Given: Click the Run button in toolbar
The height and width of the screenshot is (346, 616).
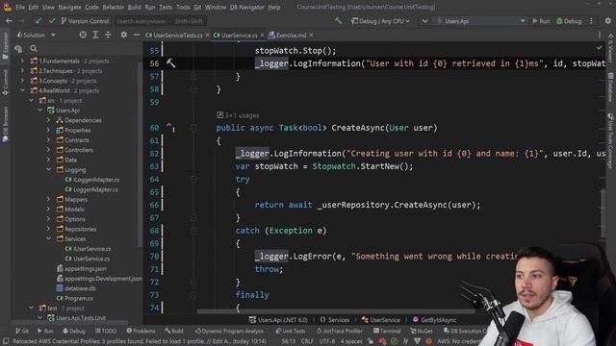Looking at the screenshot, I should (x=541, y=21).
